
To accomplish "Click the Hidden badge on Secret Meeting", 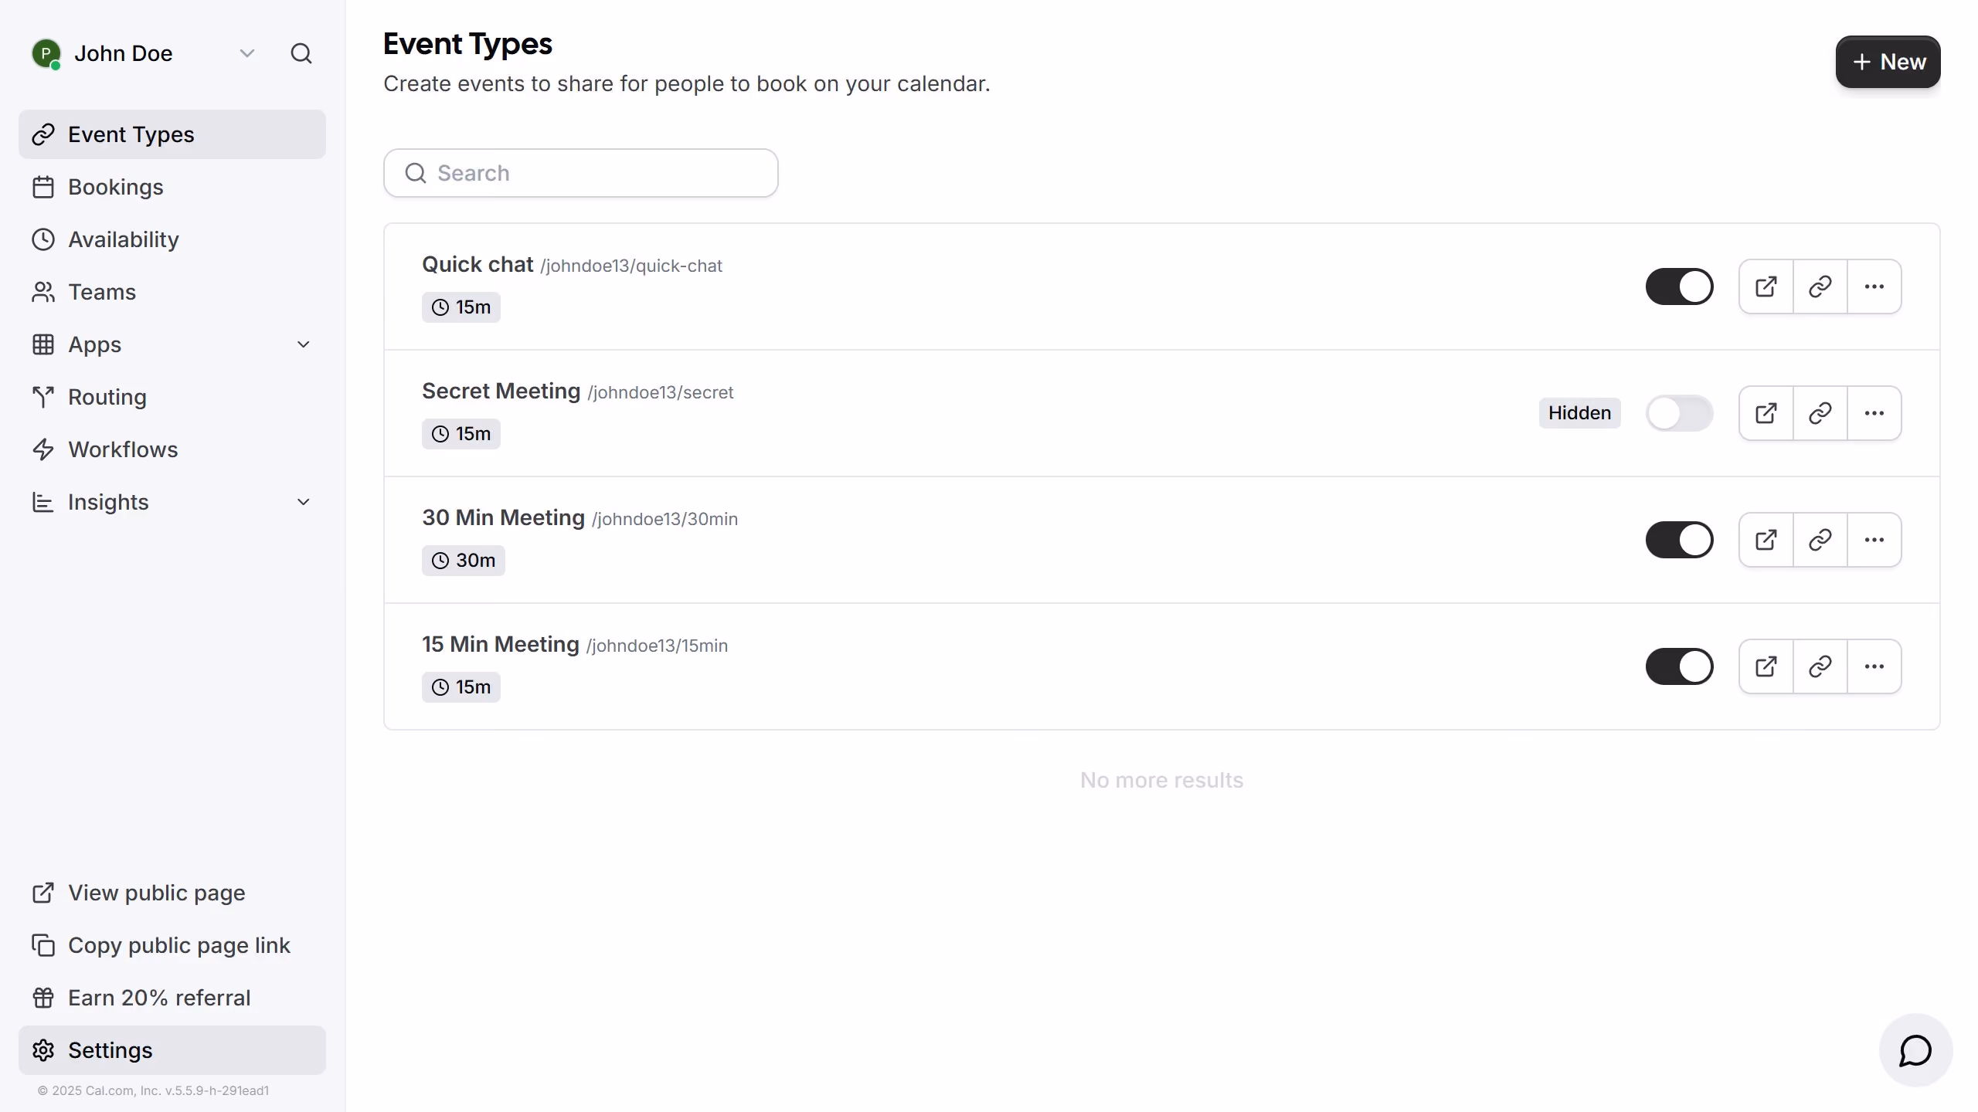I will [1579, 413].
